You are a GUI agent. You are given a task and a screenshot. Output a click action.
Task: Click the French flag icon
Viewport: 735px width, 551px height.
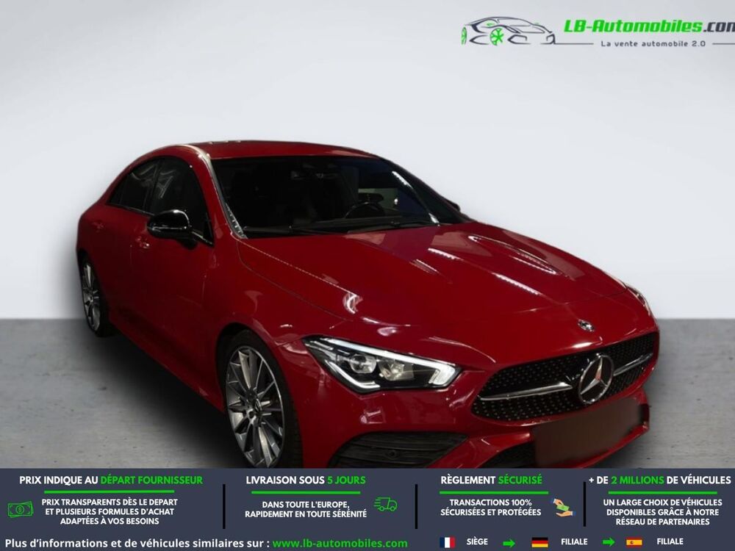coord(447,543)
